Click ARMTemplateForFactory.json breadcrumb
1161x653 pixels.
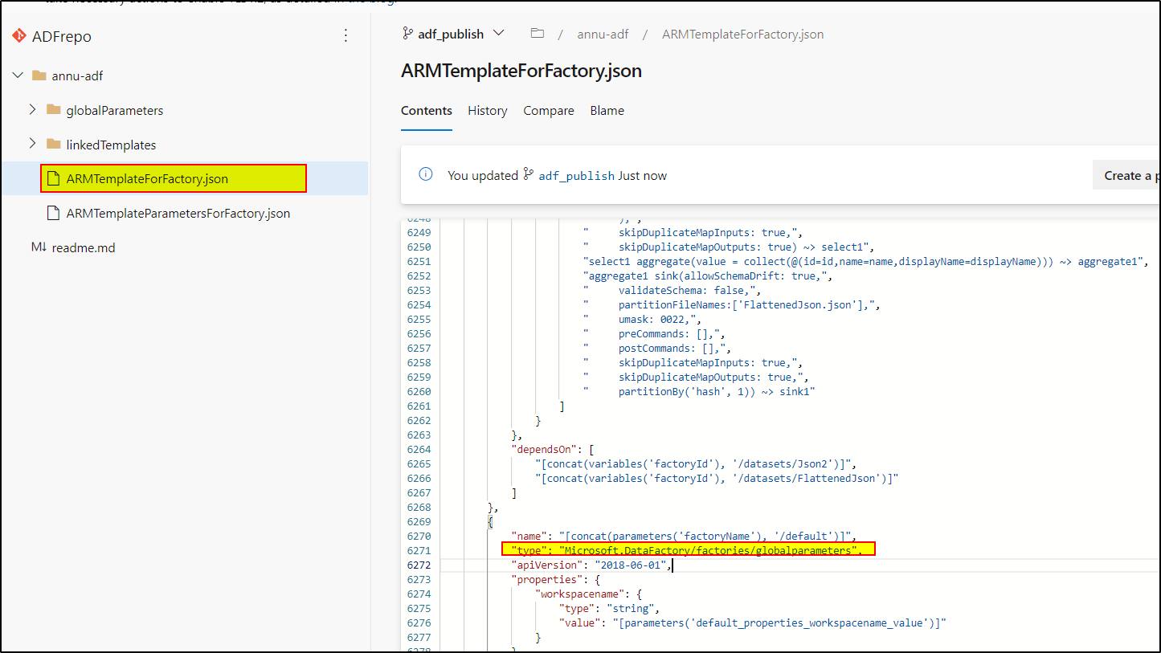(x=742, y=35)
